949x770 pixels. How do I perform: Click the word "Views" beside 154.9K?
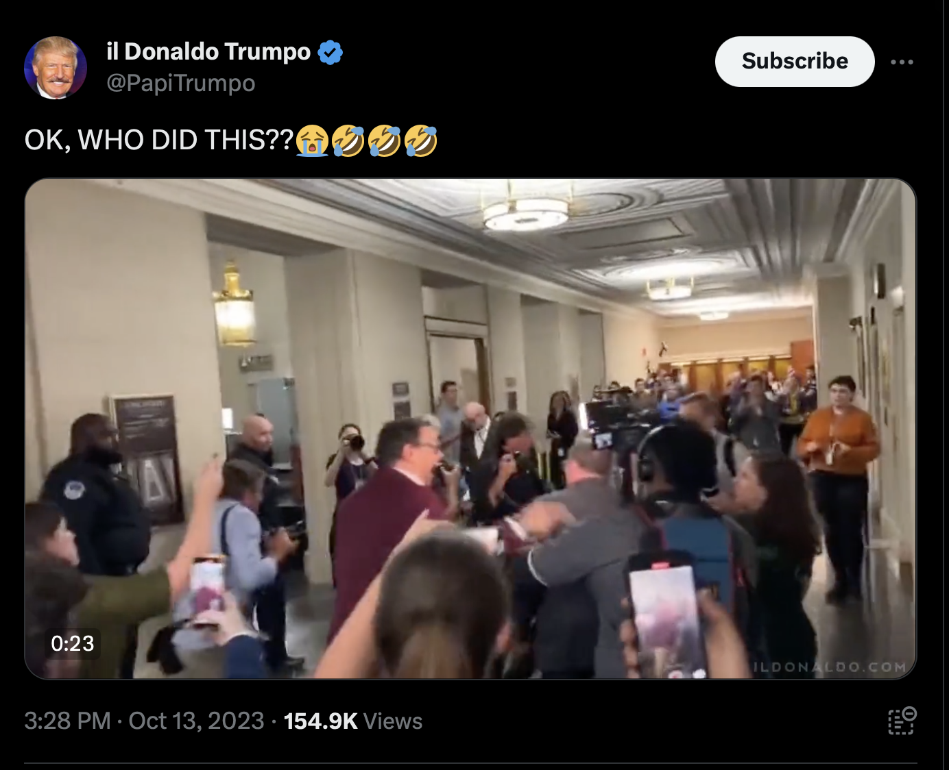pos(393,721)
